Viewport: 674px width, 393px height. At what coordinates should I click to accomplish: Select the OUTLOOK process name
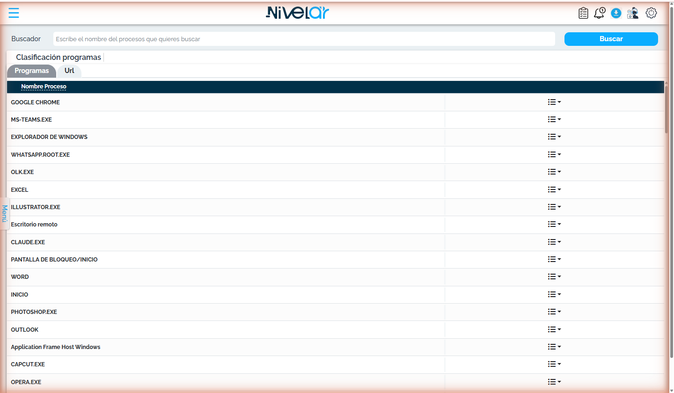(x=25, y=329)
